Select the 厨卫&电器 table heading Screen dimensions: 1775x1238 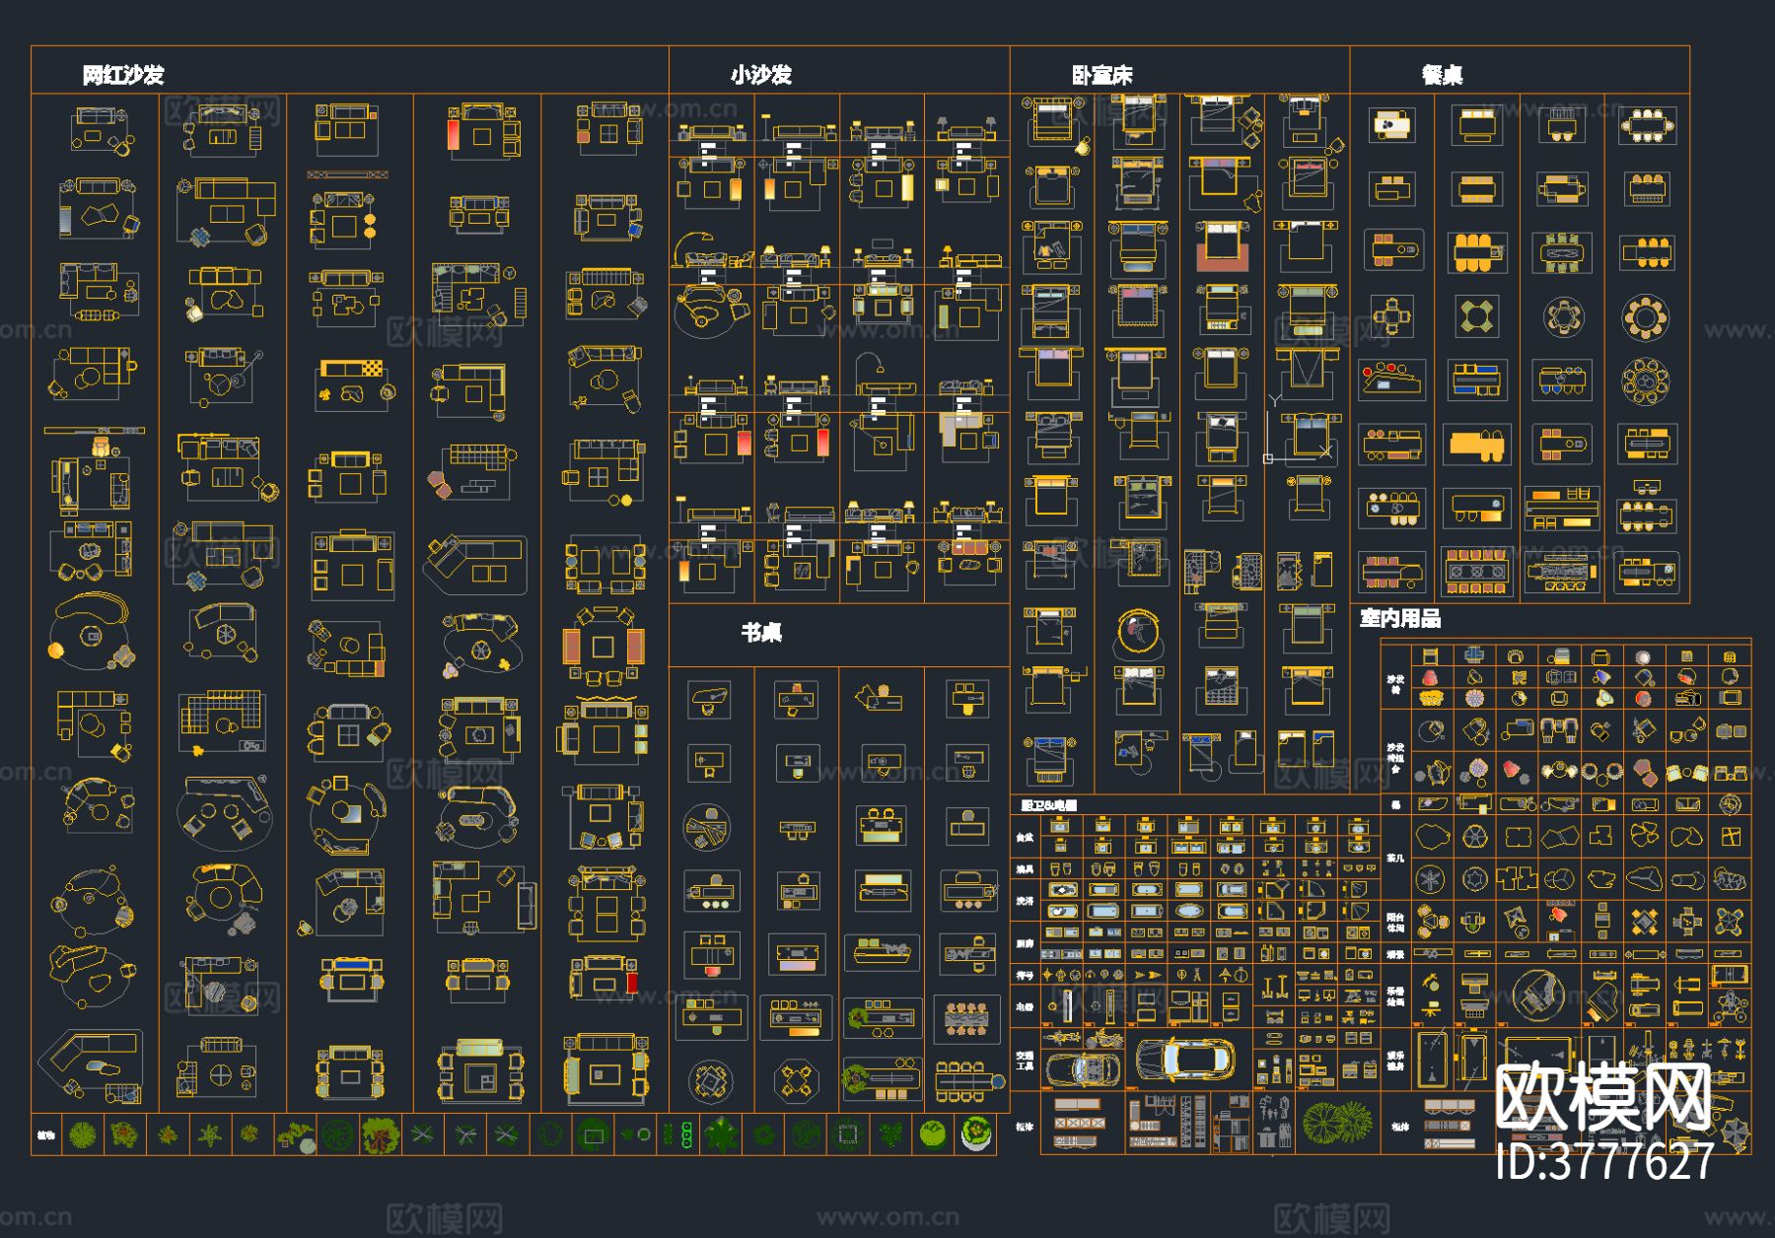tap(1048, 805)
